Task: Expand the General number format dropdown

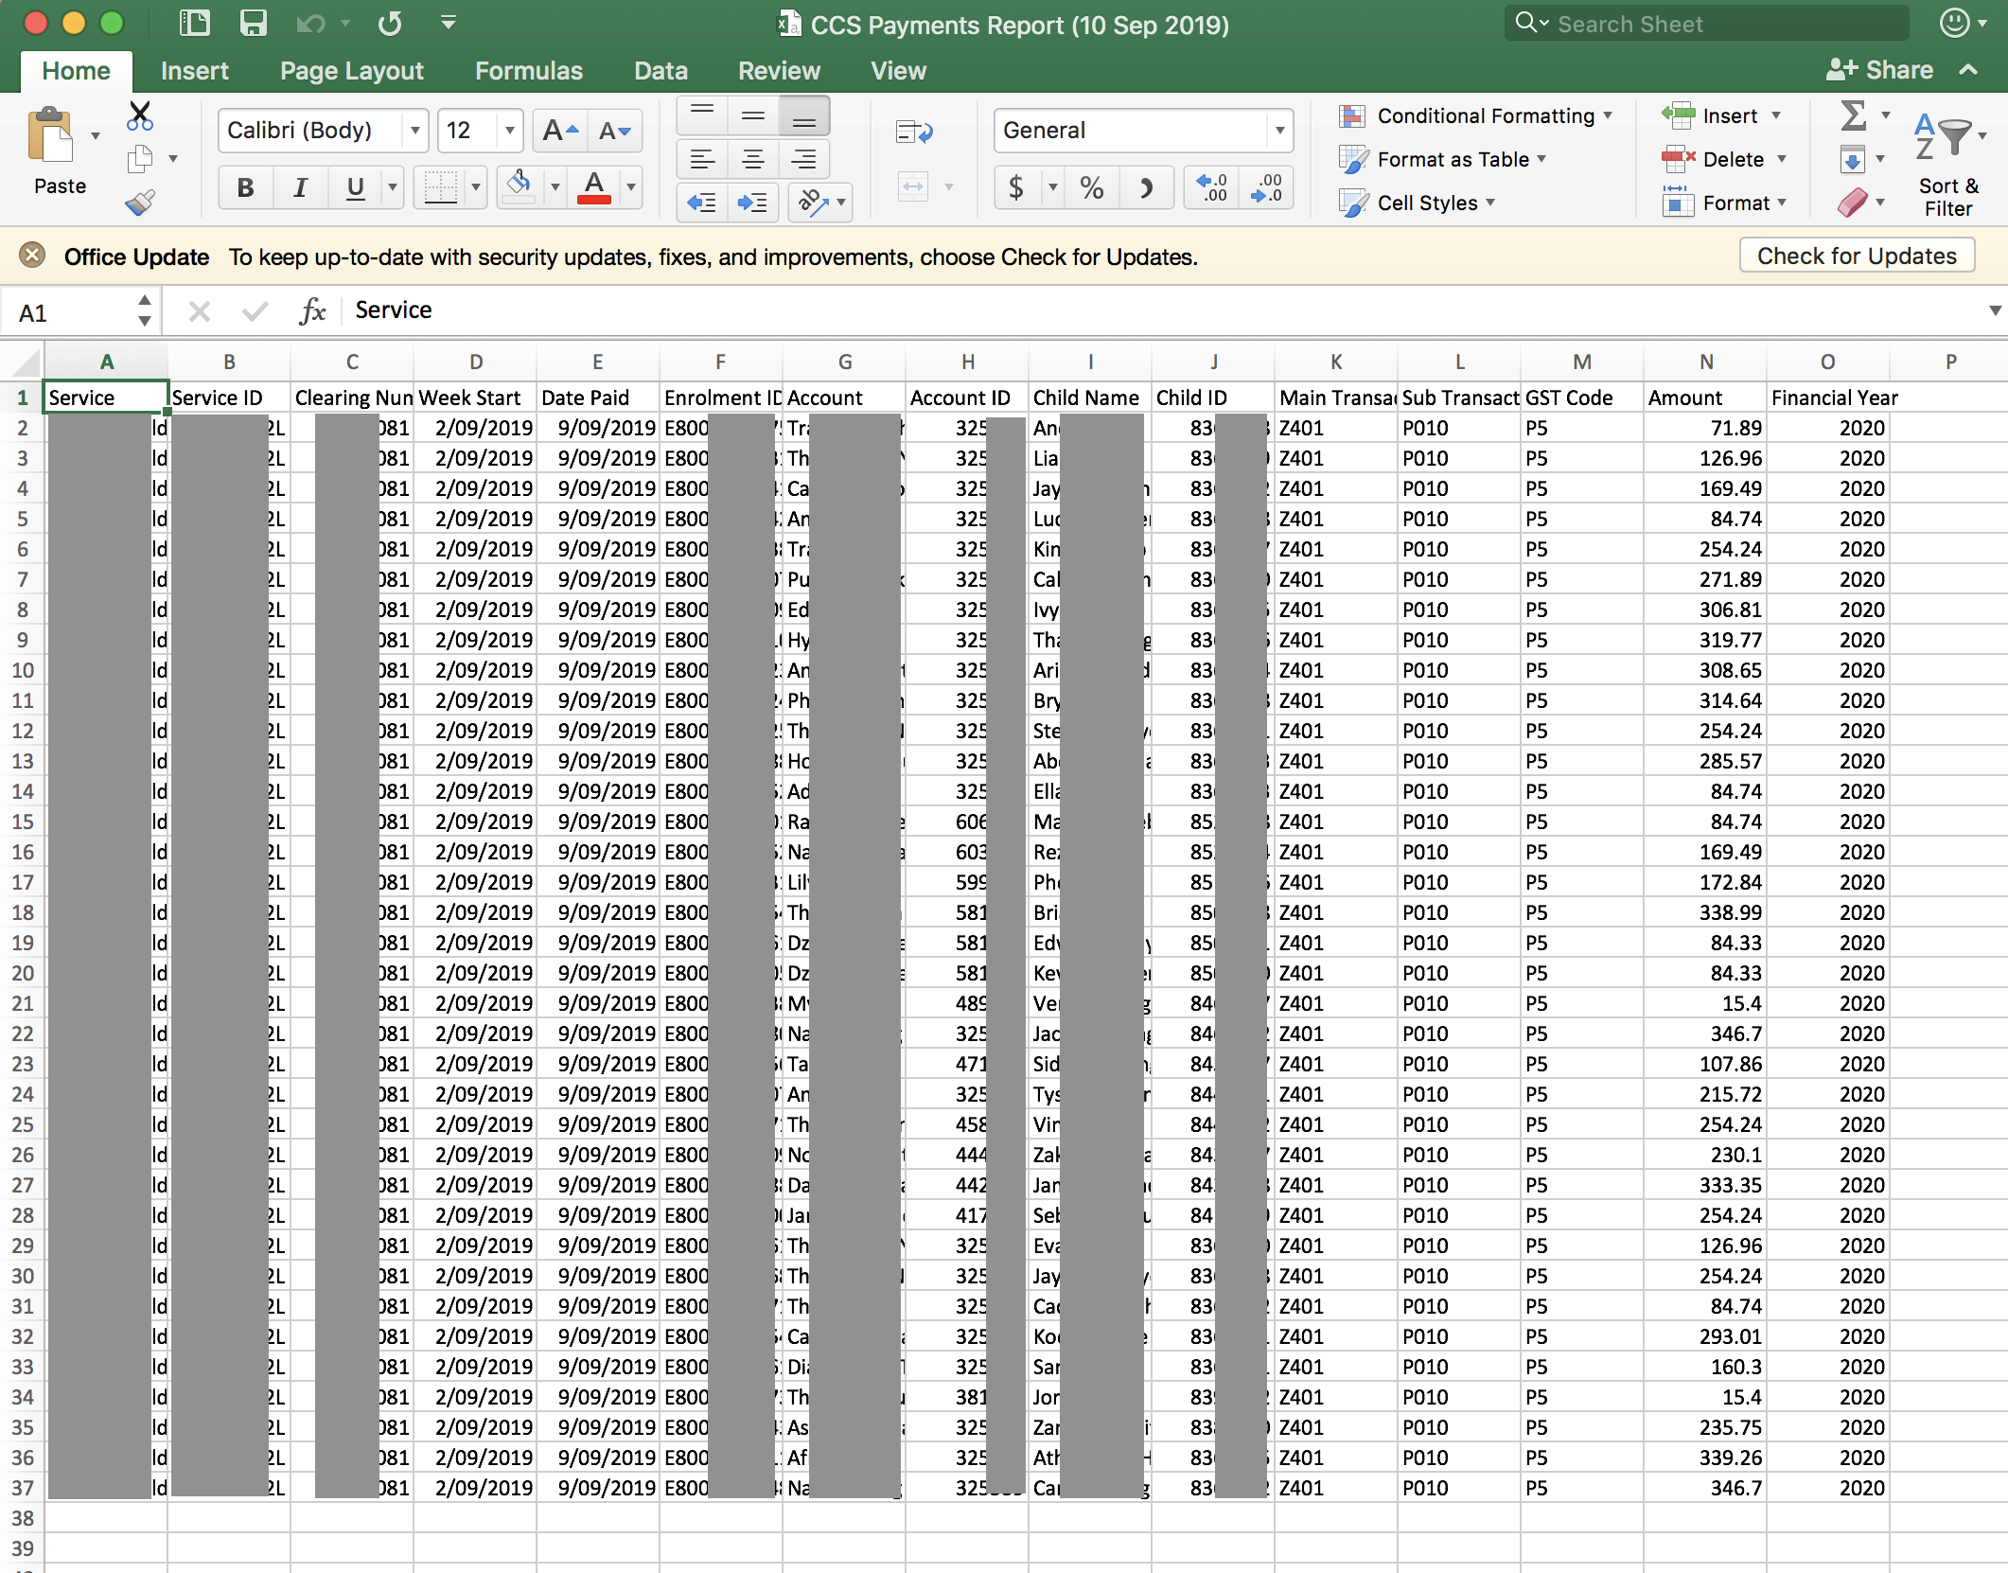Action: (1279, 131)
